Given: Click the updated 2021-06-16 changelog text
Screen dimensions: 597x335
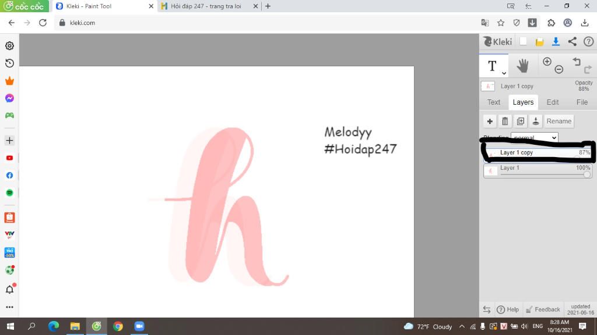Looking at the screenshot, I should (580, 309).
